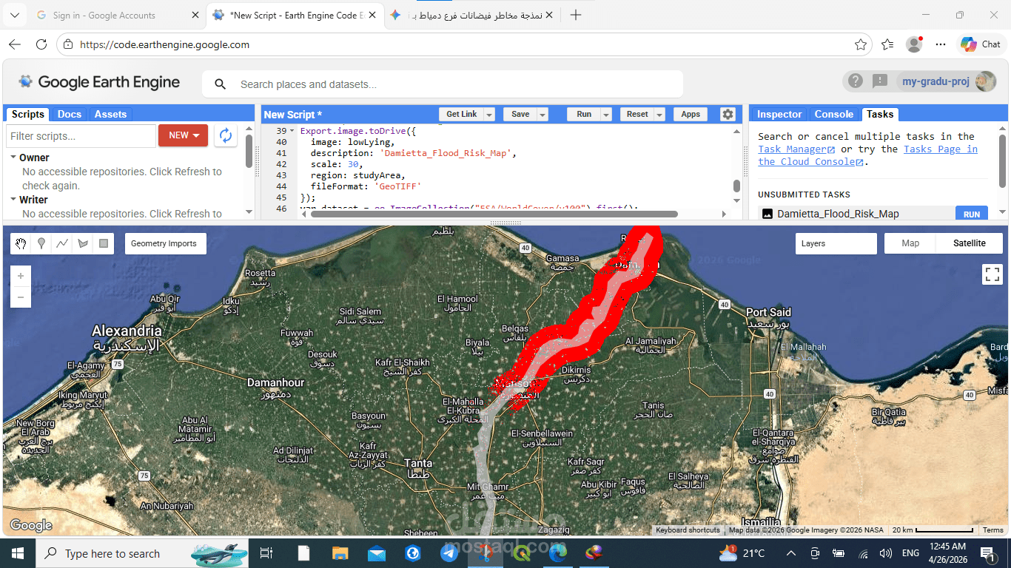Open a new browser tab
This screenshot has width=1011, height=568.
[x=576, y=15]
